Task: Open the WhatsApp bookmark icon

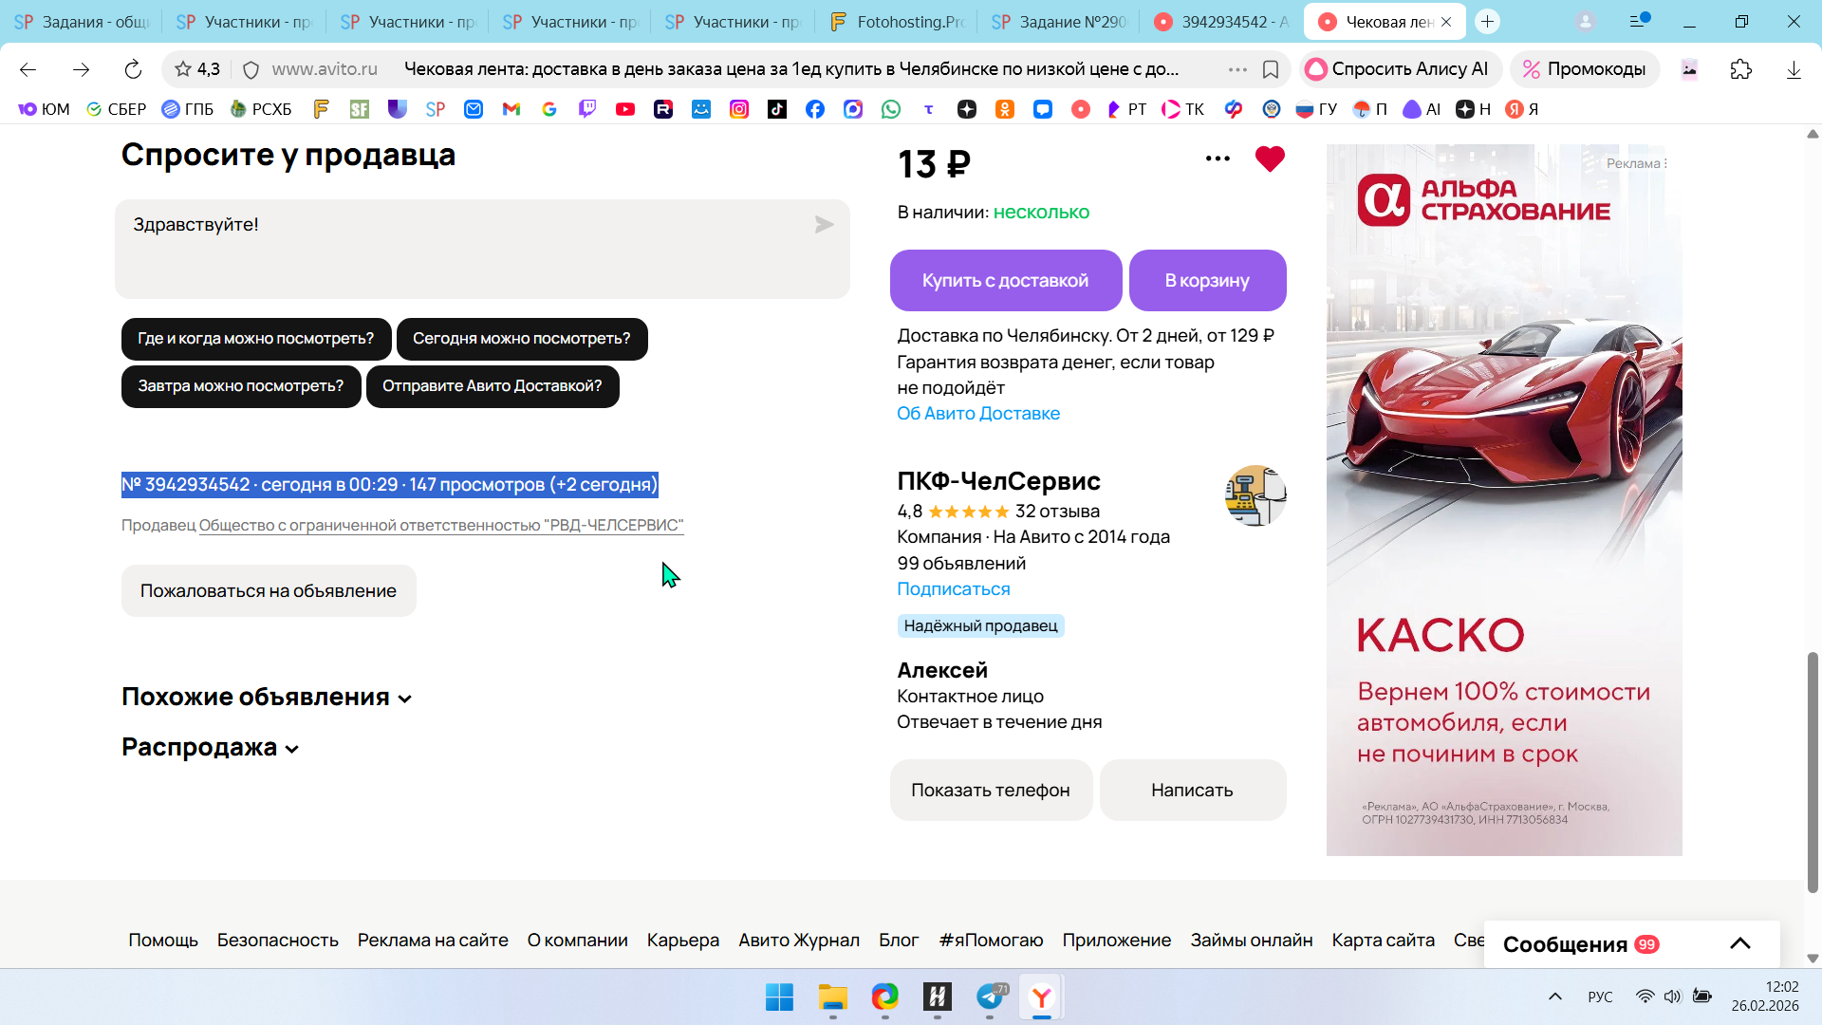Action: tap(891, 109)
